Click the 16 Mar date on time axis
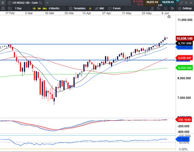Image resolution: width=194 pixels, height=152 pixels. click(49, 13)
